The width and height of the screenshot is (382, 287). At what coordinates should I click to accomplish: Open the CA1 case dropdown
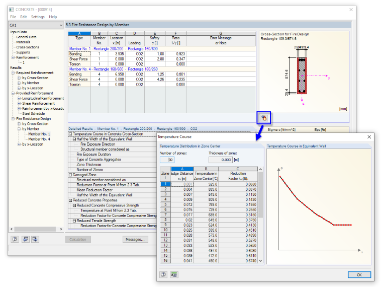pos(36,25)
